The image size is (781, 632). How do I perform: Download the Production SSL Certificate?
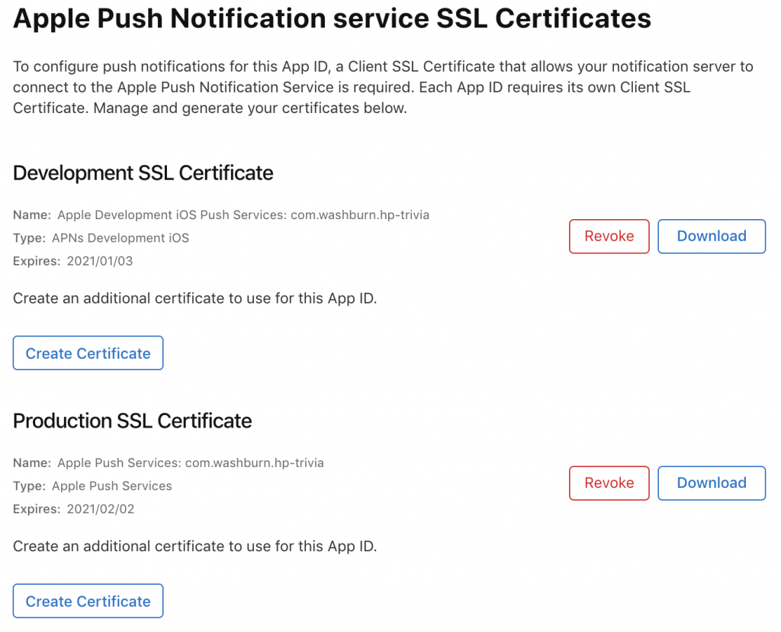pos(712,483)
